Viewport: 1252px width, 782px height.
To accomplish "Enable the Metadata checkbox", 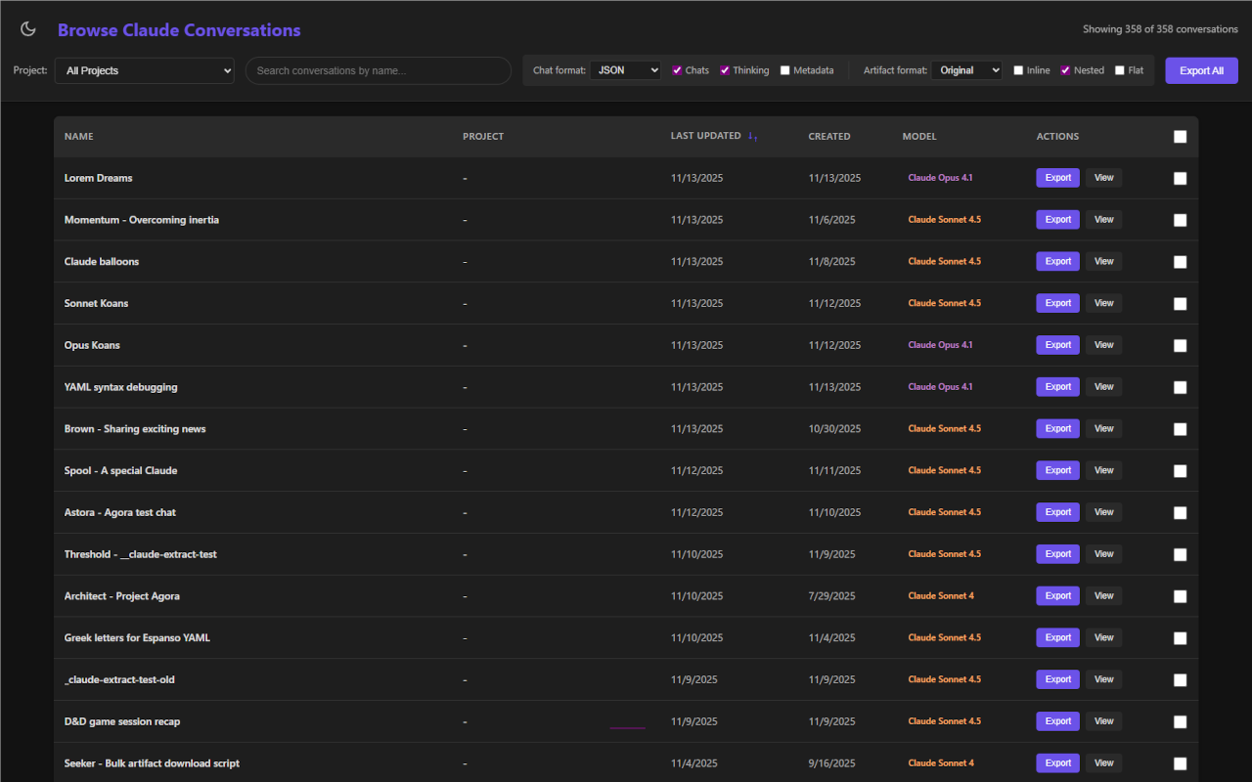I will coord(785,70).
